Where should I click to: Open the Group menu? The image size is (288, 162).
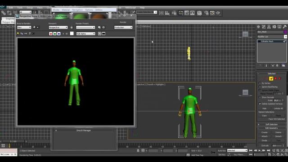point(30,8)
